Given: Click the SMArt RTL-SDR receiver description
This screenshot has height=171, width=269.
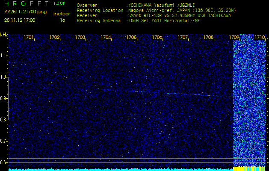Looking at the screenshot, I should (x=179, y=15).
